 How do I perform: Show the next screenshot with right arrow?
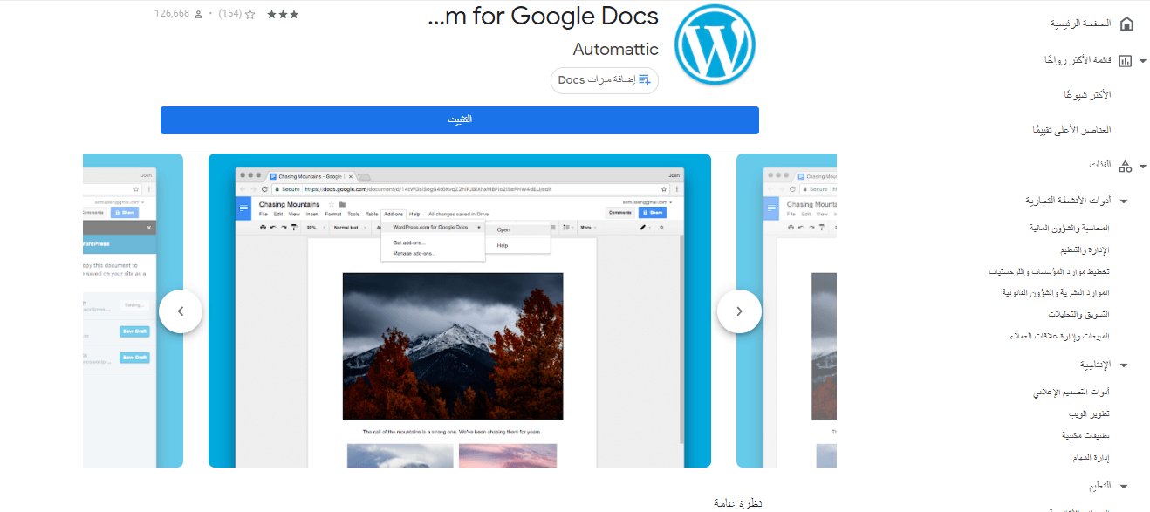[x=739, y=311]
